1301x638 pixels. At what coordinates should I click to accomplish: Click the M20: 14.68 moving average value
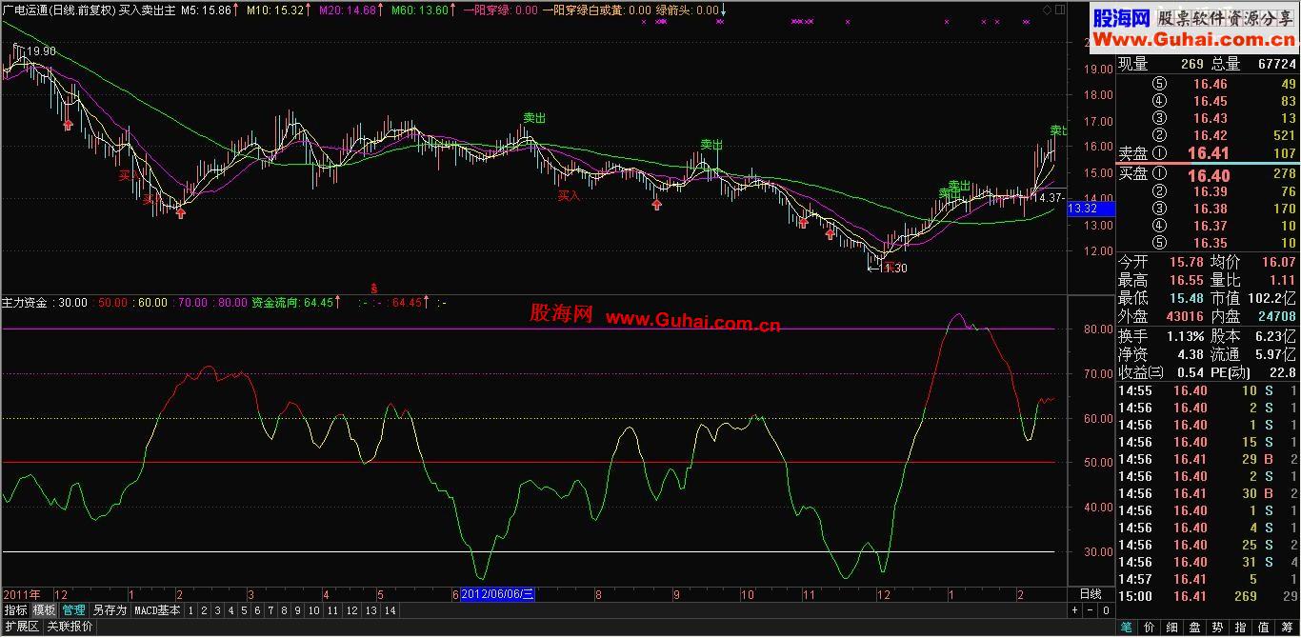tap(348, 10)
